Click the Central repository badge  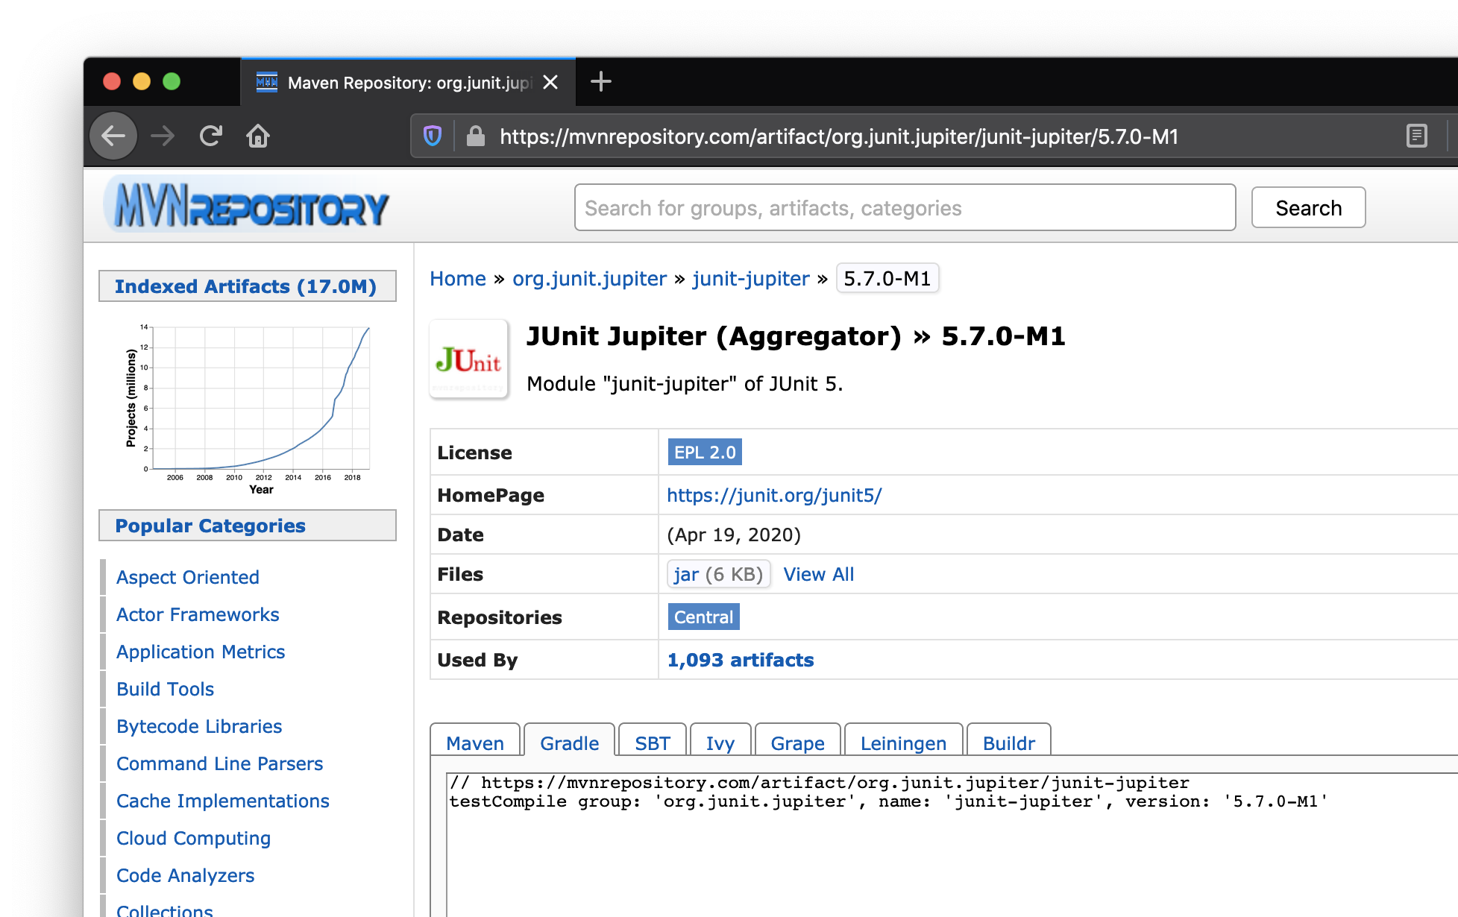pyautogui.click(x=703, y=617)
